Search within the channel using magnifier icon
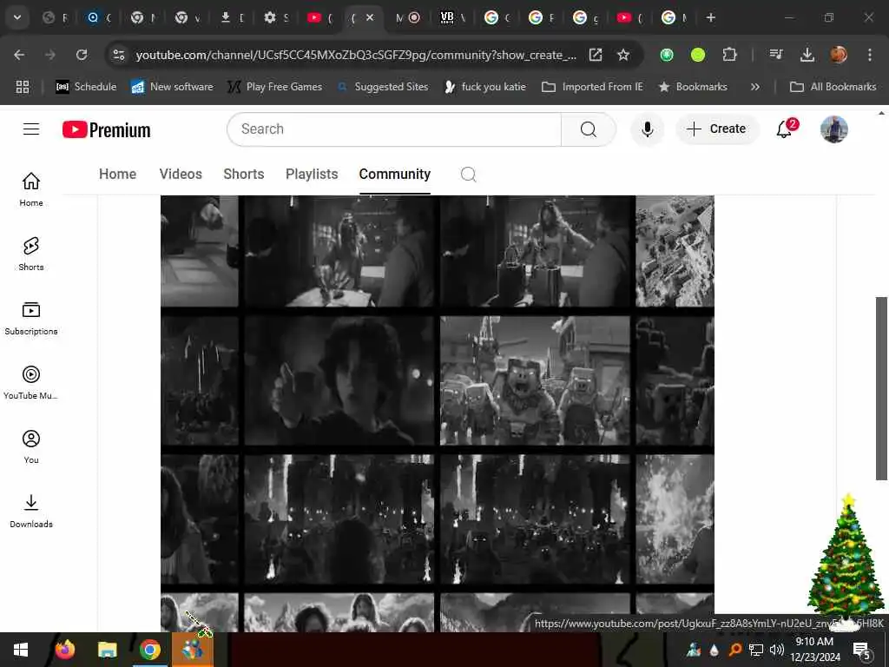This screenshot has height=667, width=889. (x=468, y=174)
